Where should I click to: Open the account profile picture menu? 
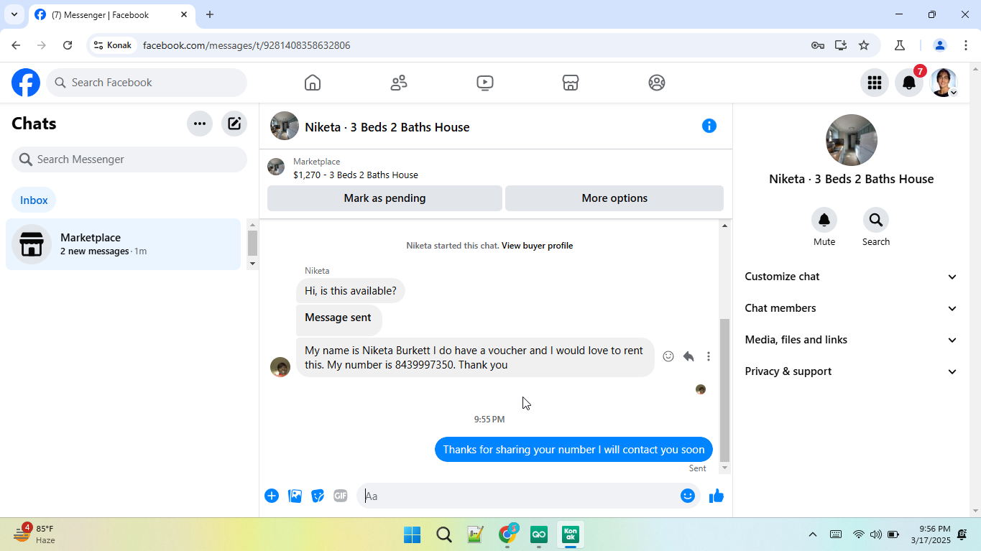click(x=944, y=83)
